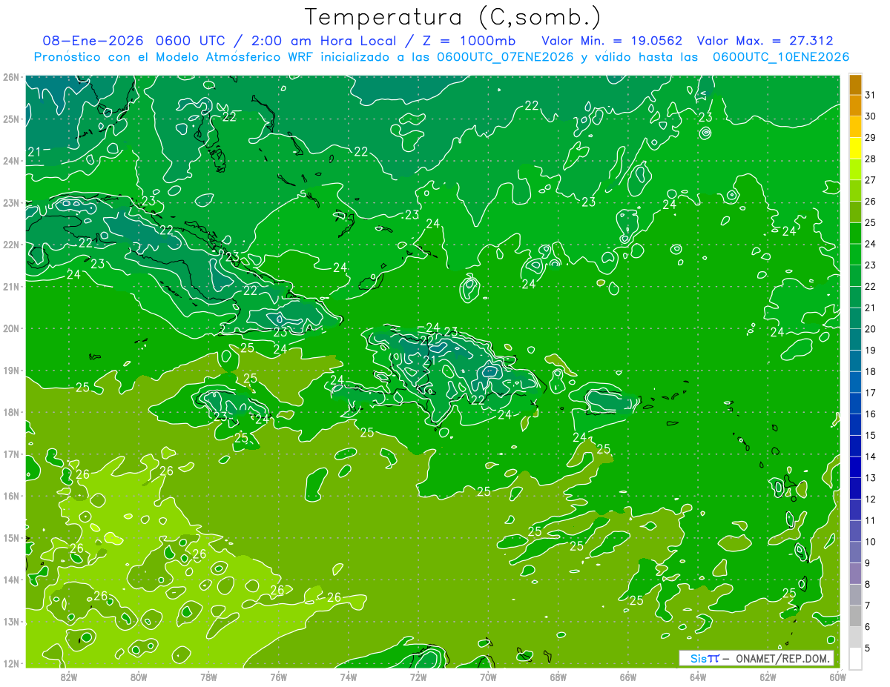Click the "70W" longitude axis label

(x=488, y=677)
